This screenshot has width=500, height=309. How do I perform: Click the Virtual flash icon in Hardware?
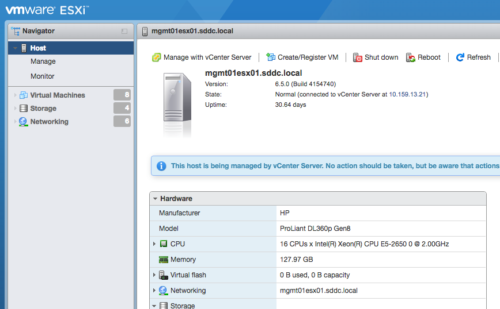point(163,275)
